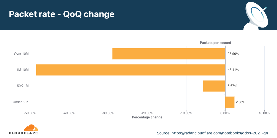
Task: Select the Under 50K orange bar
Action: pos(230,102)
